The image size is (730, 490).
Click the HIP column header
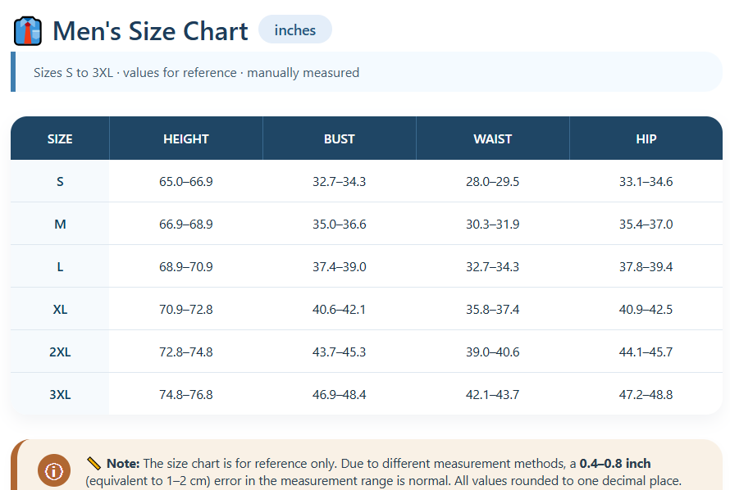(646, 139)
